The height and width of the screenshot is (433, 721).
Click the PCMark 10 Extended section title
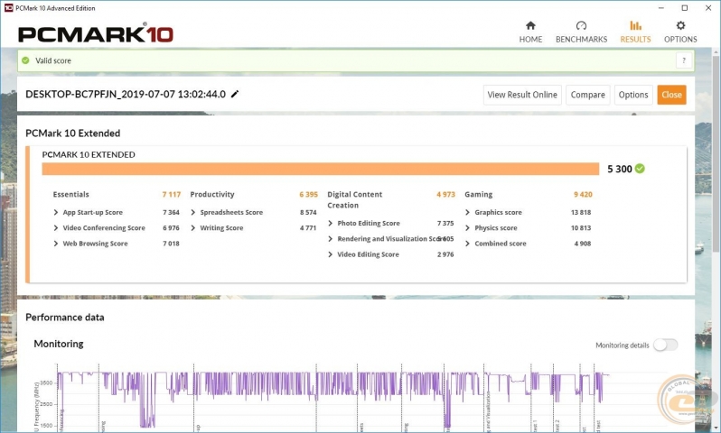coord(72,134)
